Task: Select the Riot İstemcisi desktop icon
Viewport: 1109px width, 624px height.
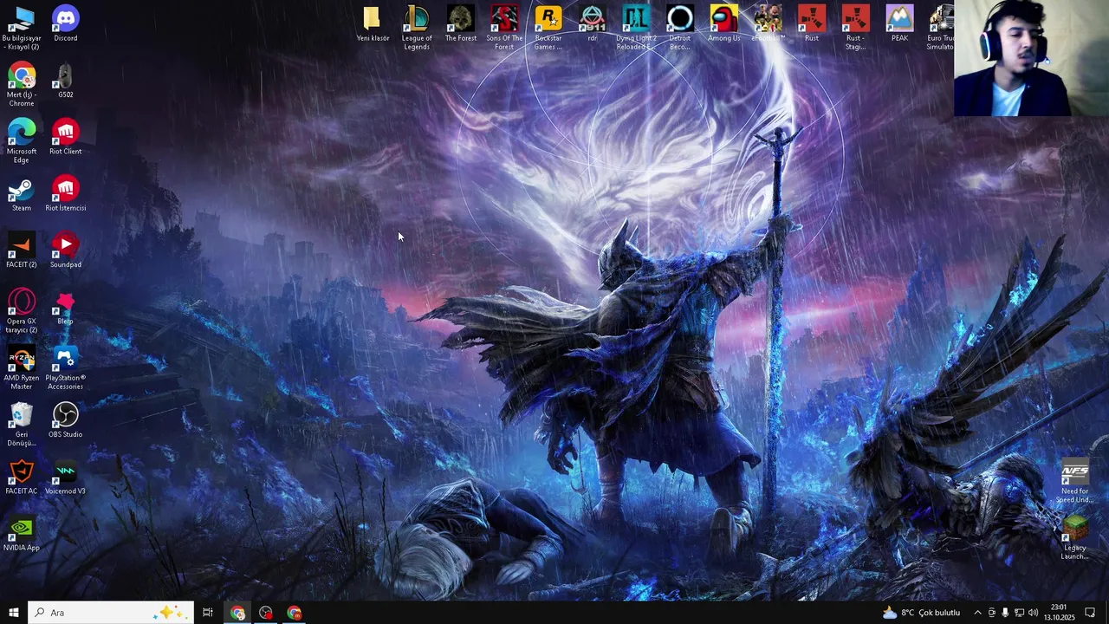Action: (65, 193)
